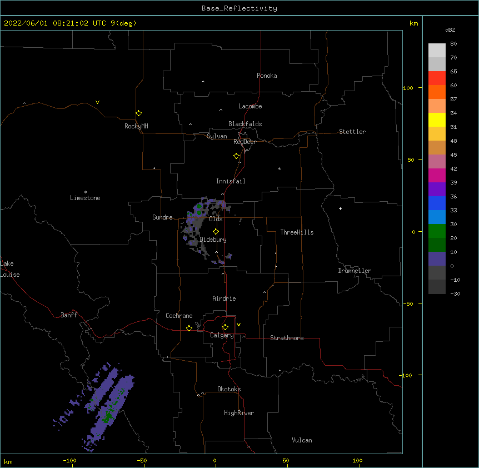The height and width of the screenshot is (468, 479).
Task: Select the white swatch between 80 and 70 dBZ
Action: (x=437, y=50)
